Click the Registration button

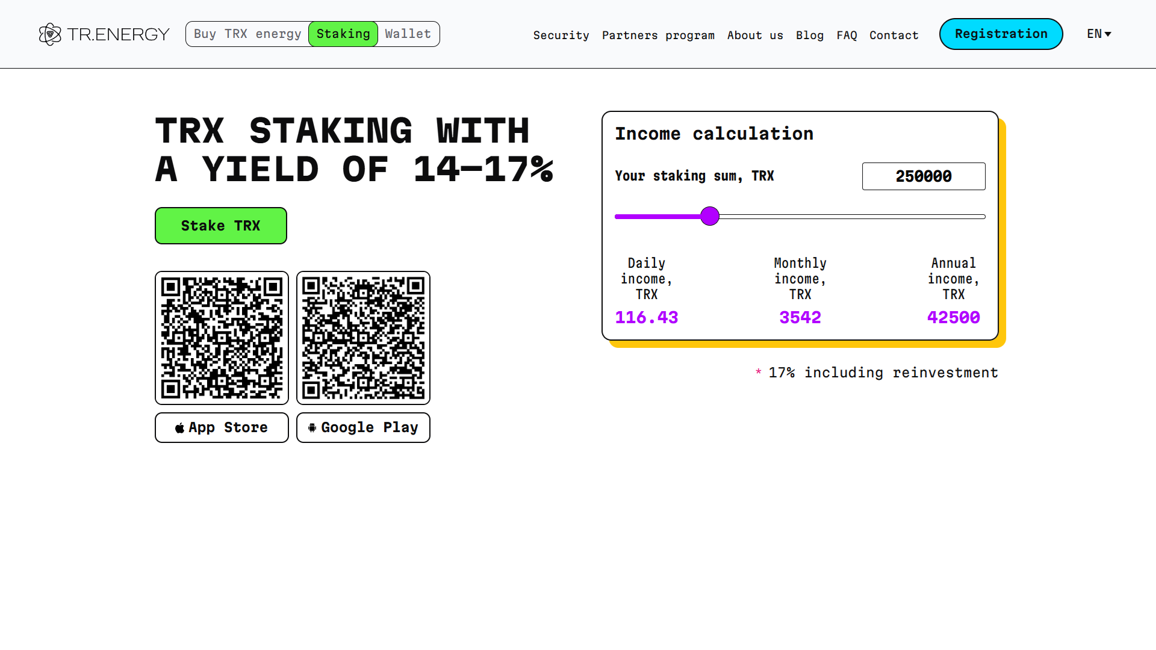point(1001,34)
